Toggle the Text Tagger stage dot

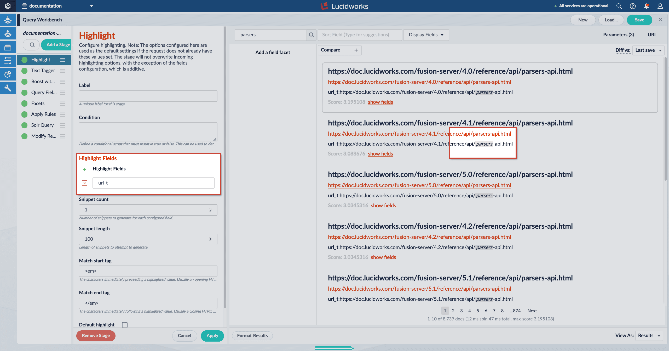click(25, 71)
